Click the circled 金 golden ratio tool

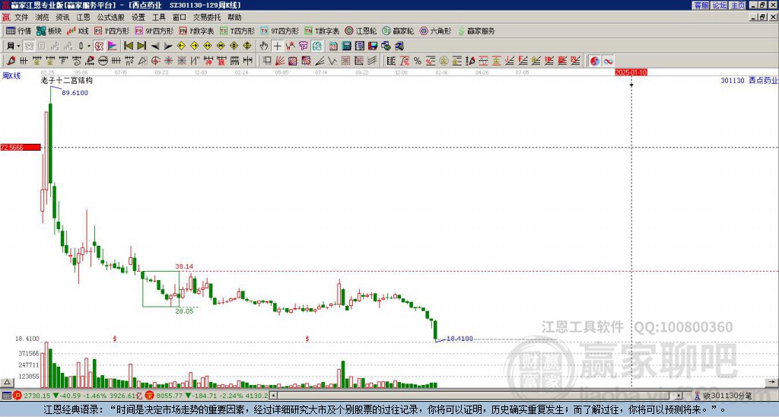pos(444,61)
